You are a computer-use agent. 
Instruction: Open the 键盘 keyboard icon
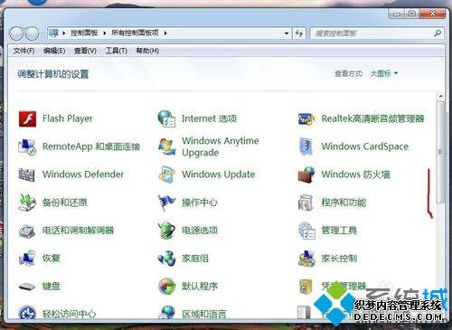coord(27,287)
